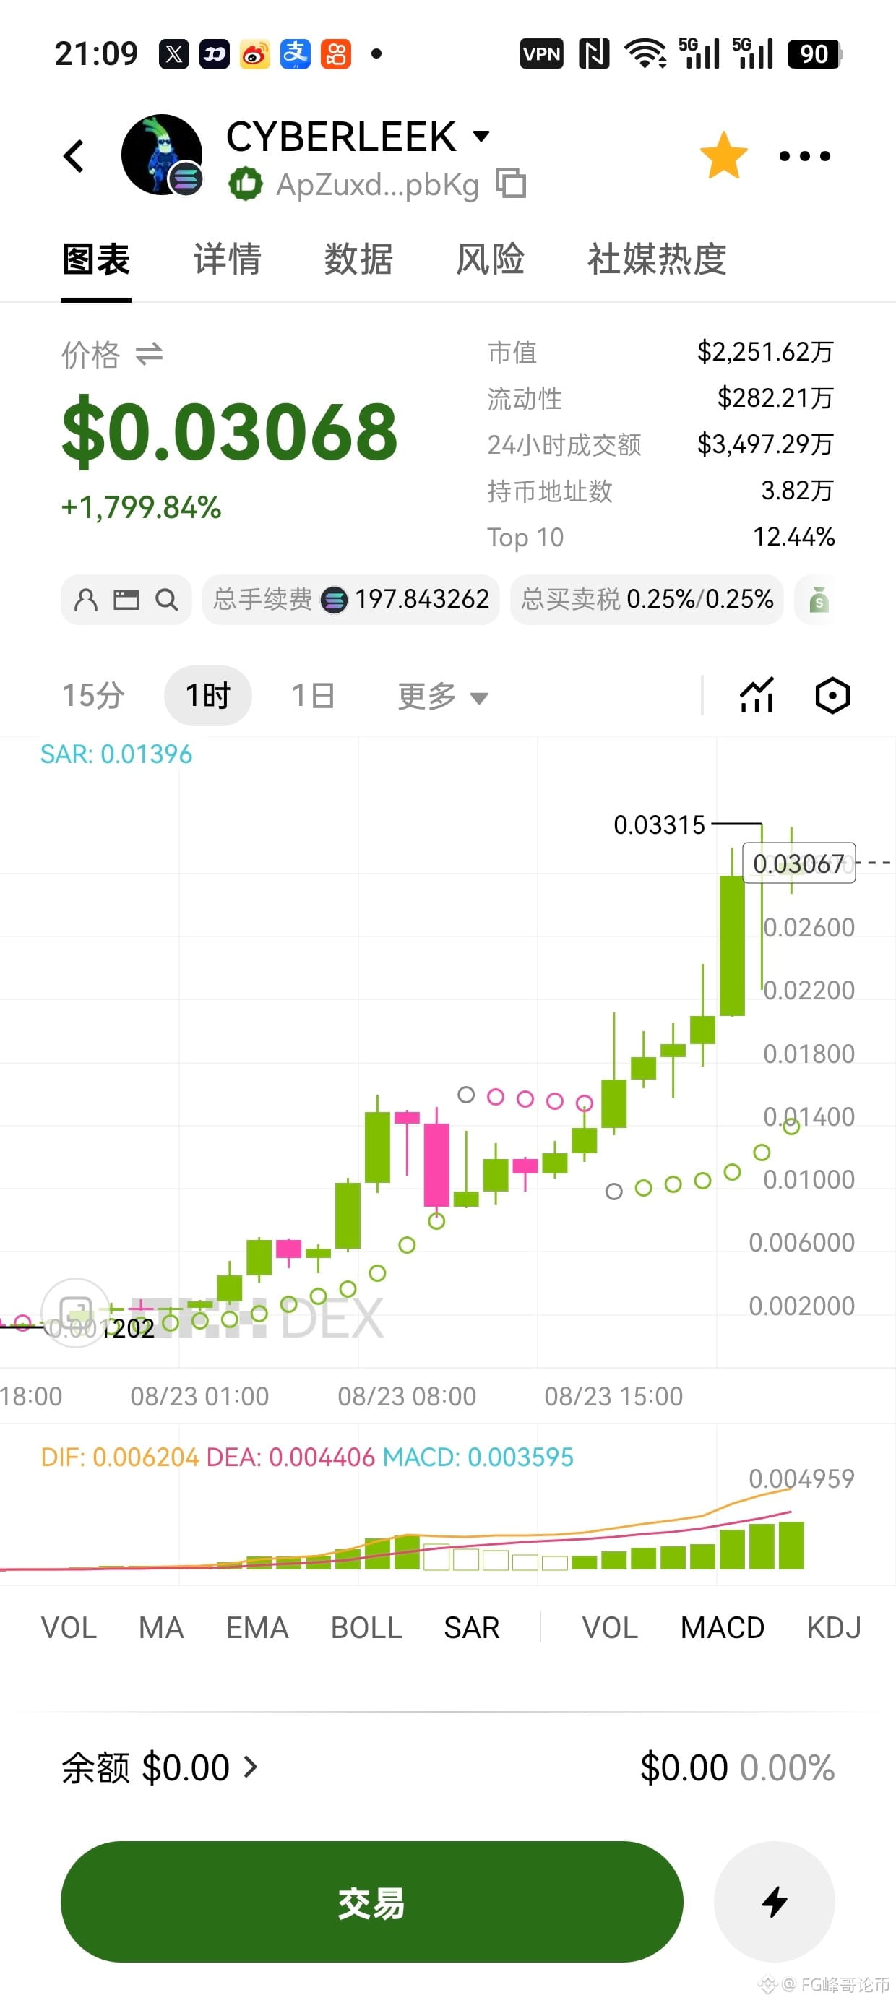Toggle the SAR indicator
Viewport: 896px width, 2003px height.
(x=471, y=1627)
